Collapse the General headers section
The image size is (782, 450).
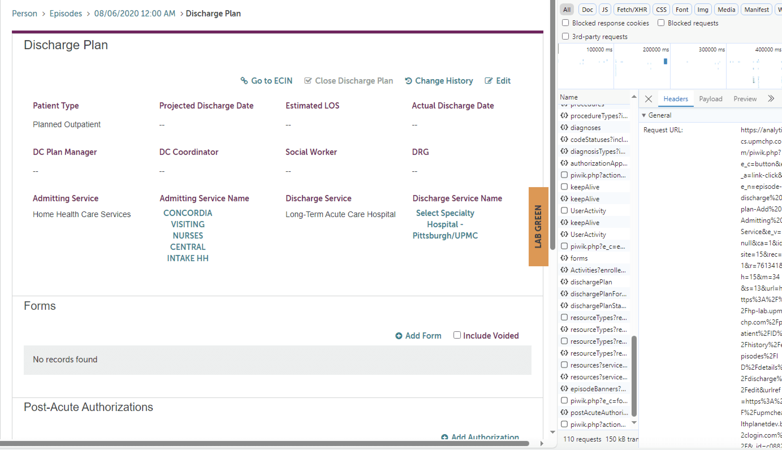(644, 115)
